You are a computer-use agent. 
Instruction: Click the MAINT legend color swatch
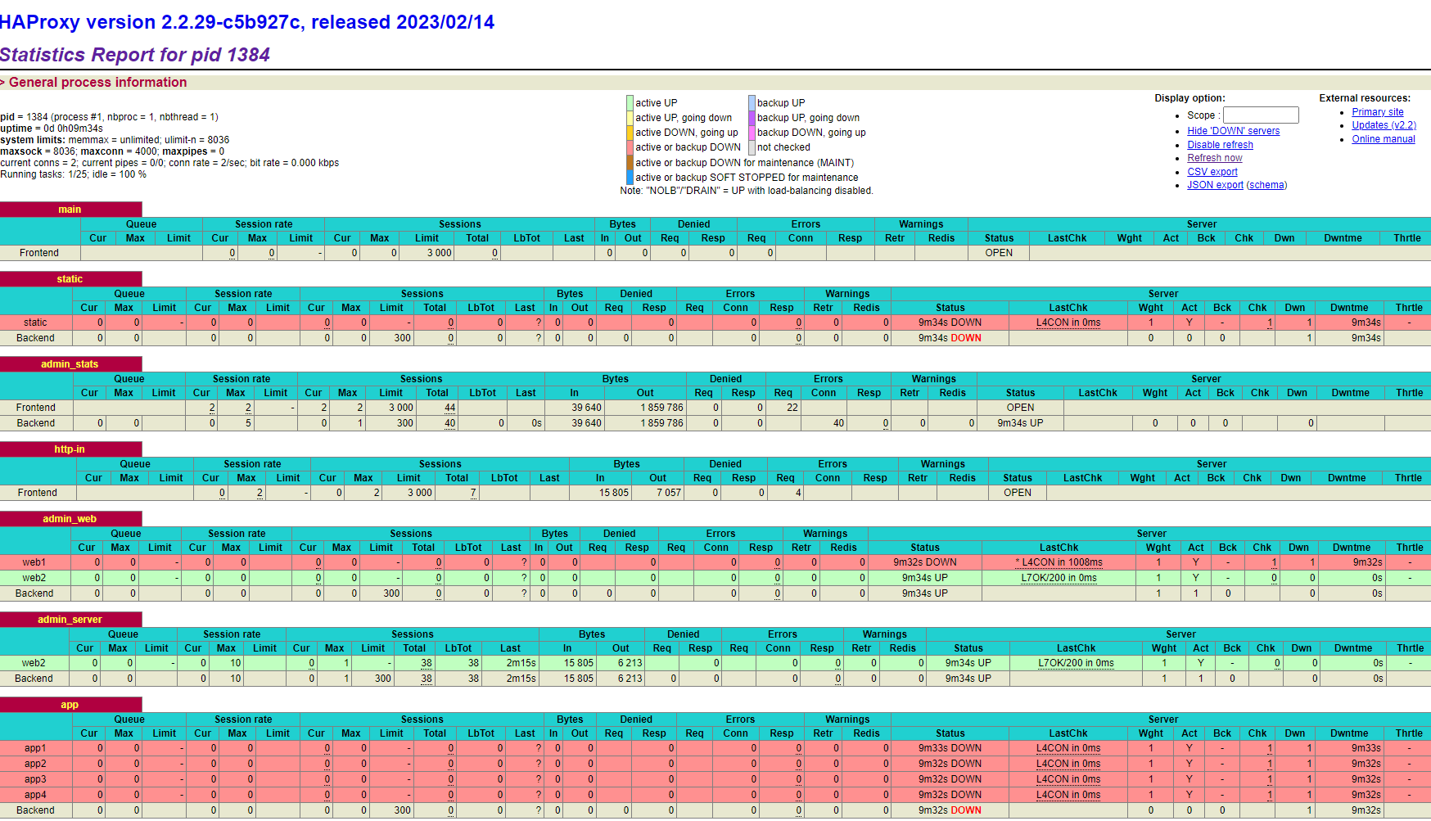click(630, 163)
